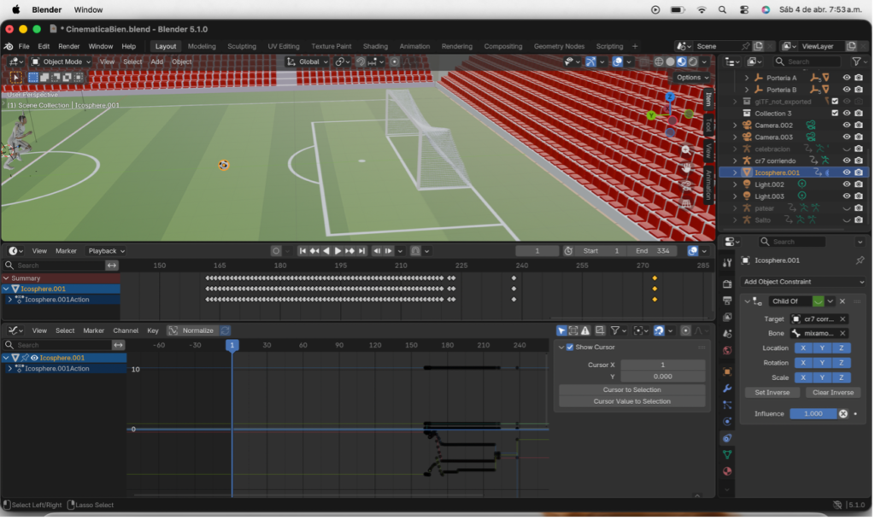Open the Playback dropdown in the timeline
Screen dimensions: 875x520
click(106, 251)
